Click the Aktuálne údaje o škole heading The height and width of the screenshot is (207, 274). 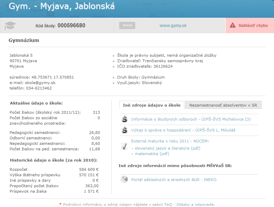click(x=36, y=103)
